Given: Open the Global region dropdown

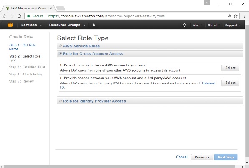Looking at the screenshot, I should [x=214, y=25].
